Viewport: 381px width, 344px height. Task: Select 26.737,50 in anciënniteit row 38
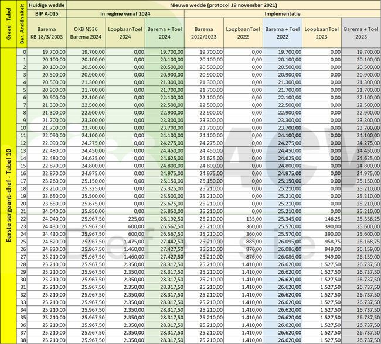click(x=361, y=340)
